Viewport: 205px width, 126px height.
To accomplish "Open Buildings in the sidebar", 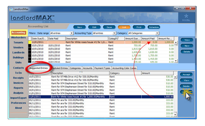I will point(18,57).
